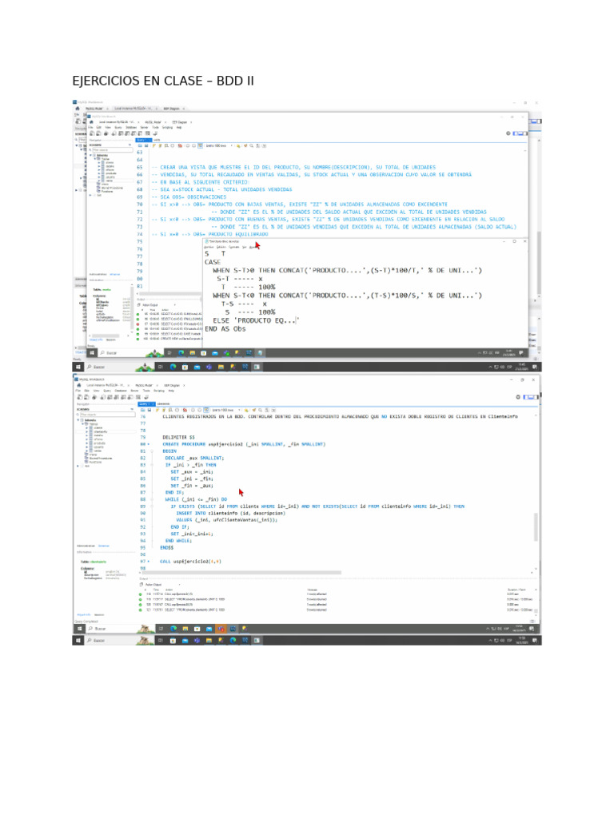Click the Schemas tab in lower Navigator panel
The image size is (614, 818).
click(x=103, y=545)
